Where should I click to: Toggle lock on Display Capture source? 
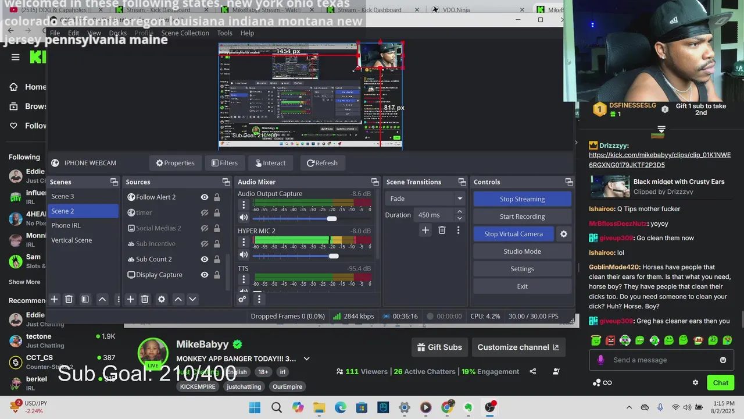click(217, 275)
